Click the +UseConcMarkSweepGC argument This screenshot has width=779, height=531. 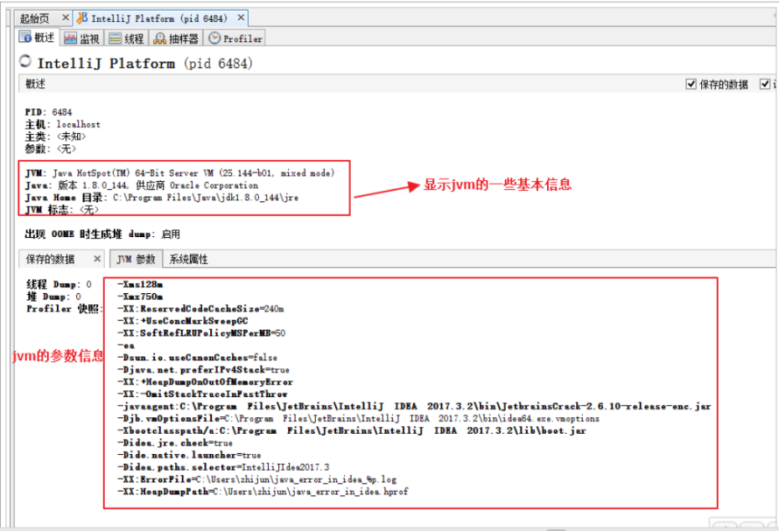coord(182,321)
